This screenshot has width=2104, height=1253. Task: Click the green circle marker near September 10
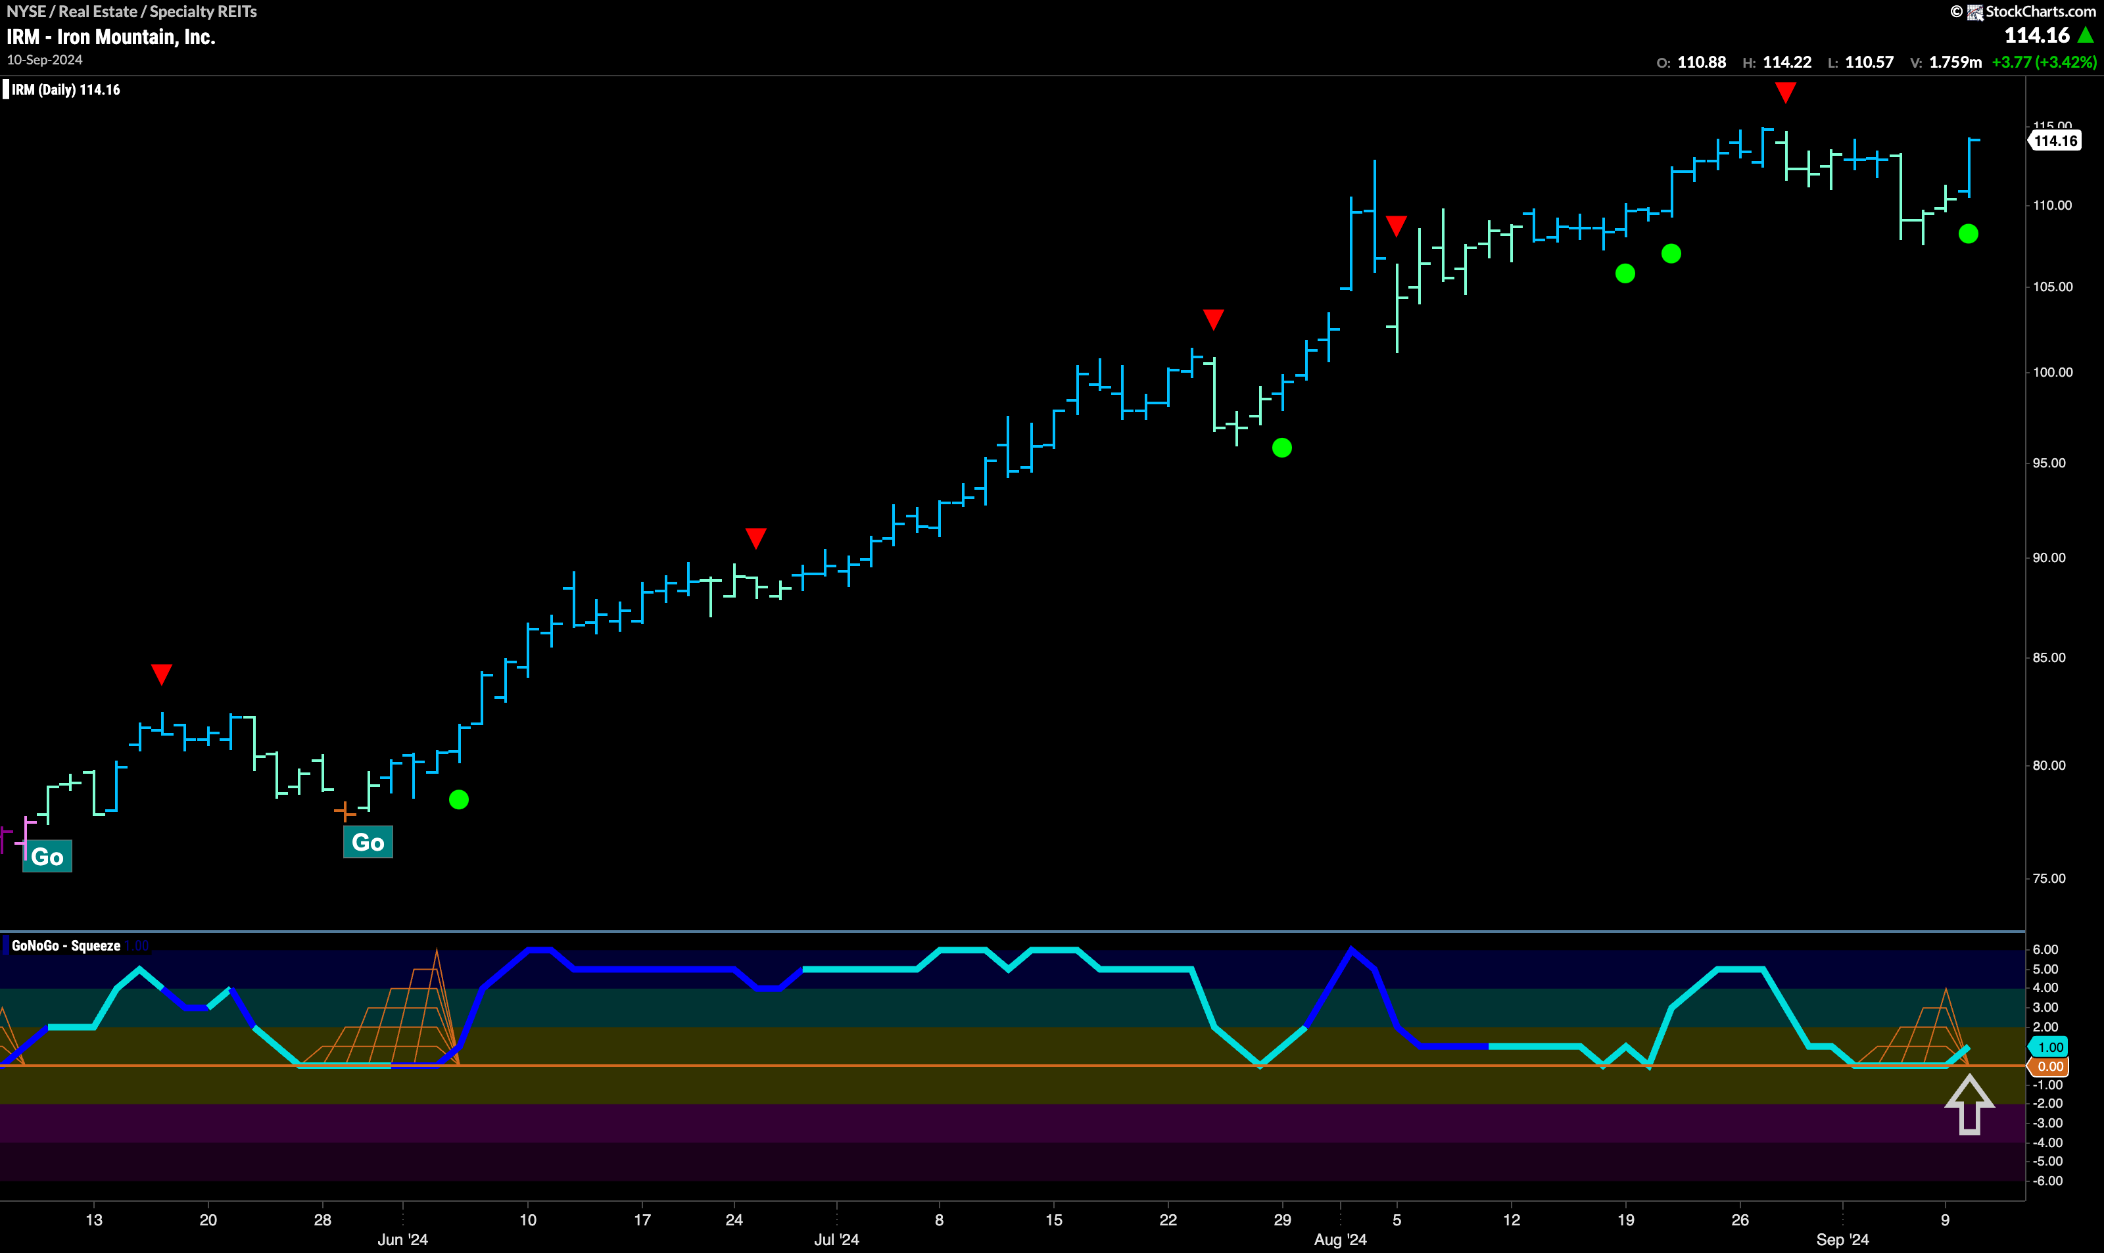point(1968,234)
